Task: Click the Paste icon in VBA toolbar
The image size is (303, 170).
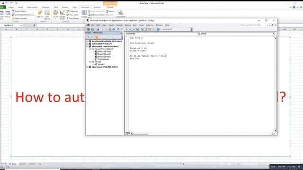Action: click(110, 29)
